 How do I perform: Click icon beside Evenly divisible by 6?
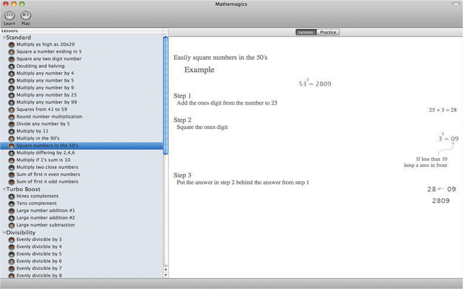coord(12,261)
